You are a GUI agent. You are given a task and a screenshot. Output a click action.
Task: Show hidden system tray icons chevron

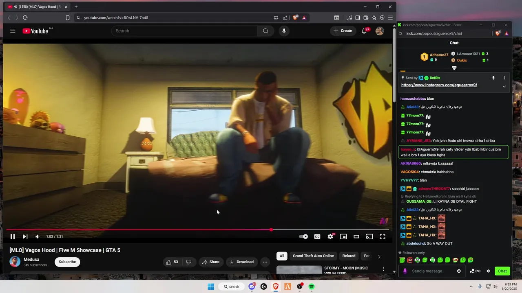coord(471,286)
